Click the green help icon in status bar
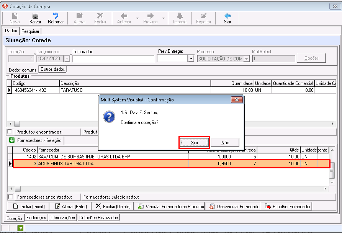 [20, 228]
